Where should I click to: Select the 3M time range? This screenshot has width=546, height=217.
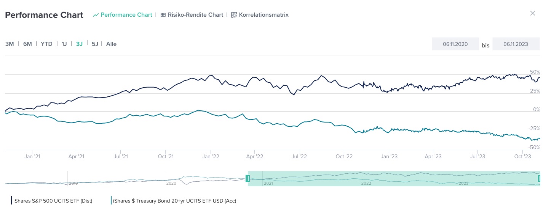coord(10,44)
